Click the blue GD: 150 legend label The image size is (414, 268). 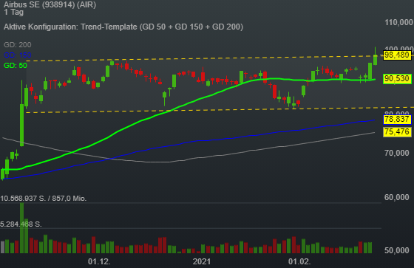[18, 55]
